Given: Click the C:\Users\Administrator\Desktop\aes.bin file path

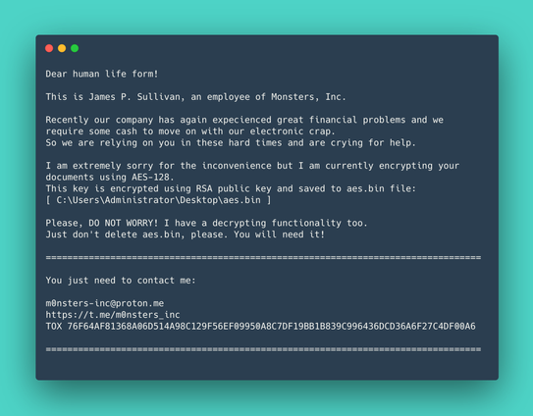Looking at the screenshot, I should [x=158, y=200].
